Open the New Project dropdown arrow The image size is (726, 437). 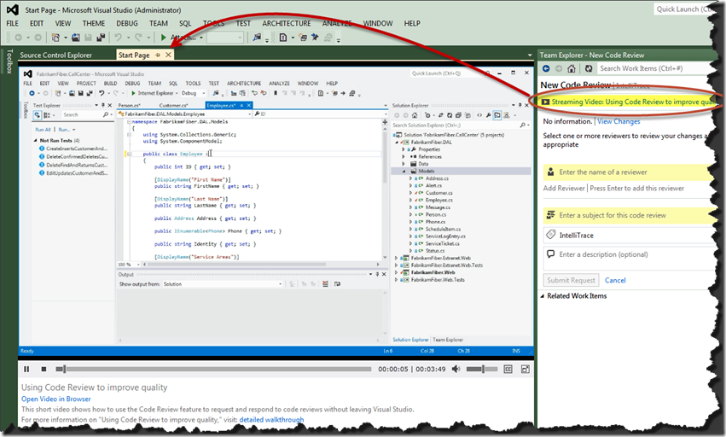(66, 38)
